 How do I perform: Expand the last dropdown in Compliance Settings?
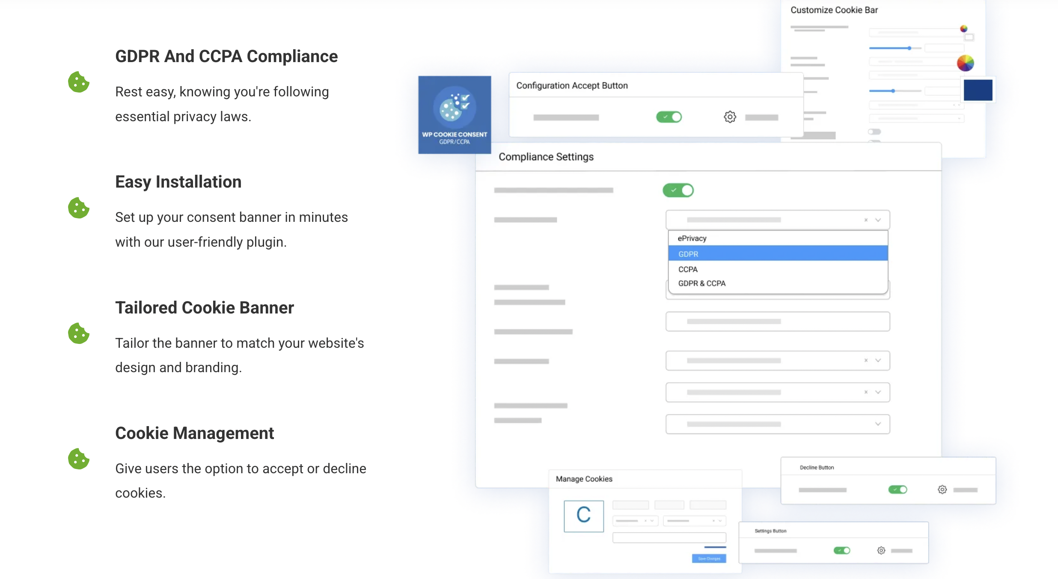point(878,424)
